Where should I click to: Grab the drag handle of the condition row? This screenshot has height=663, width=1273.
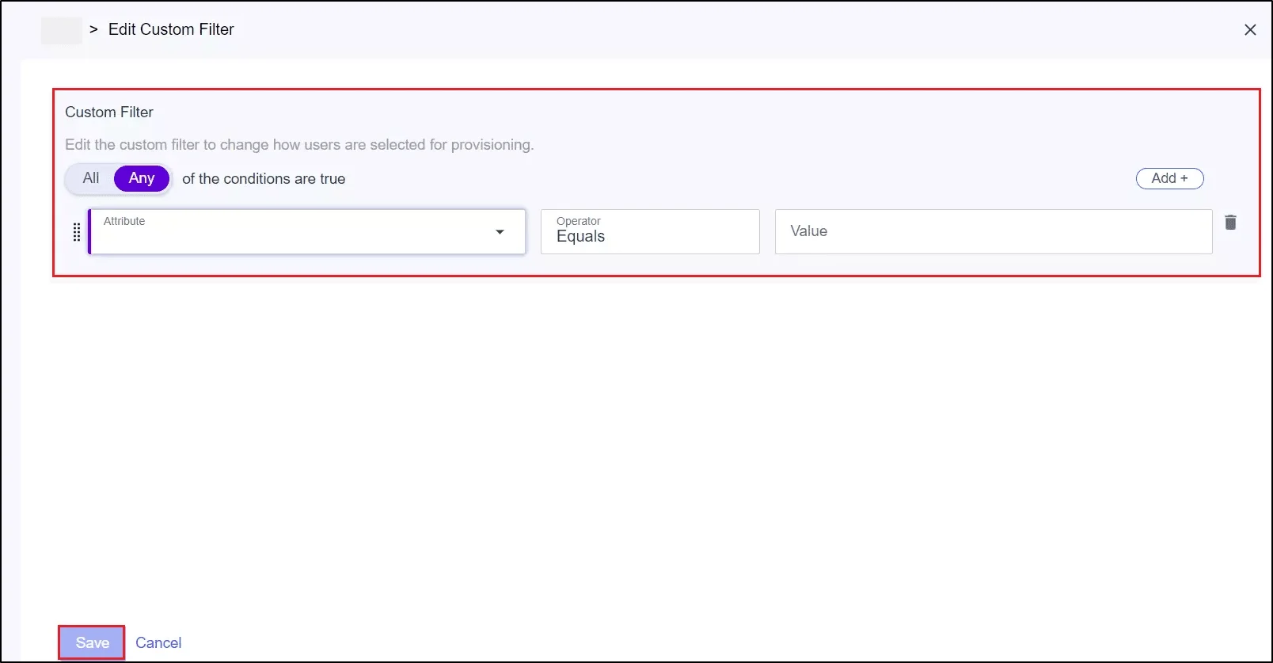point(77,232)
